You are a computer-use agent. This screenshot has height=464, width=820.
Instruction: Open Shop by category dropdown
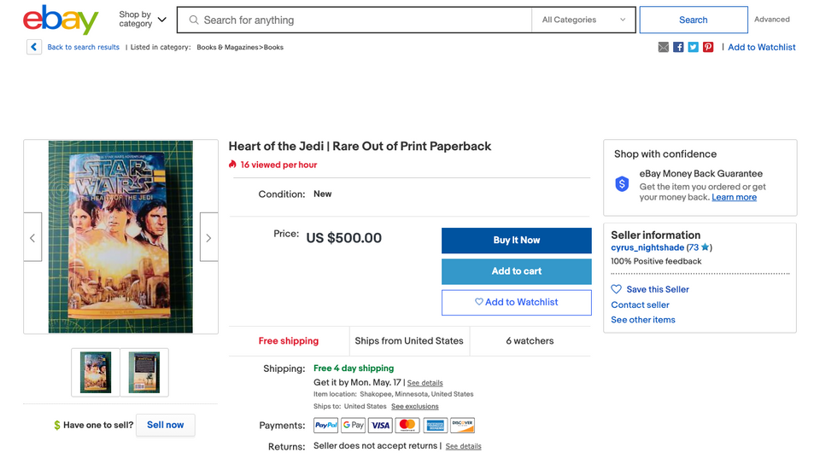143,20
